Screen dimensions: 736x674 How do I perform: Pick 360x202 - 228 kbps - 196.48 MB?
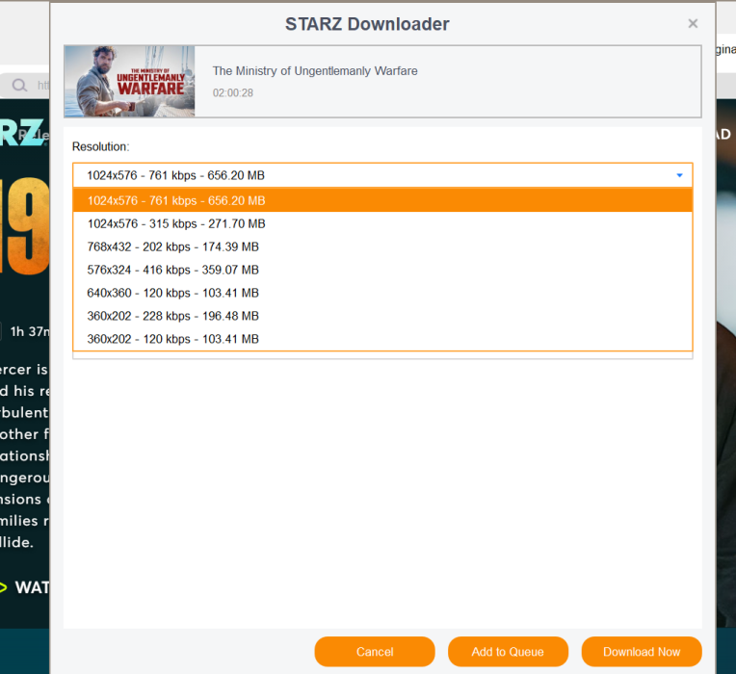[382, 316]
